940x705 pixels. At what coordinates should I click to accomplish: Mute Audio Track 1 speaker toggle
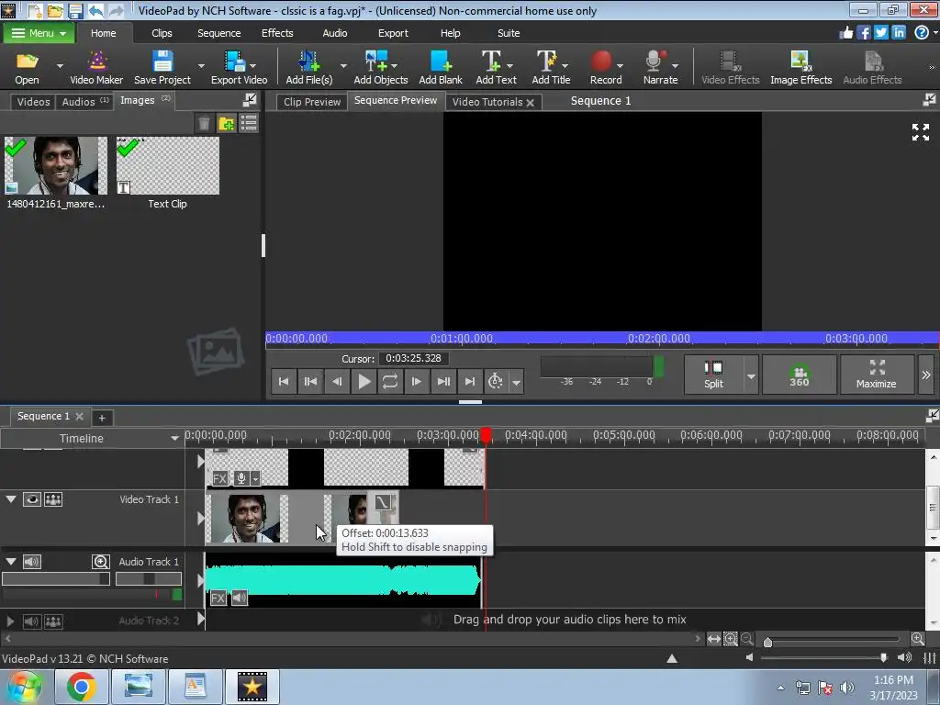click(x=32, y=561)
